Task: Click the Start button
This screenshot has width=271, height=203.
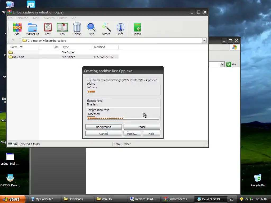Action: [12, 199]
